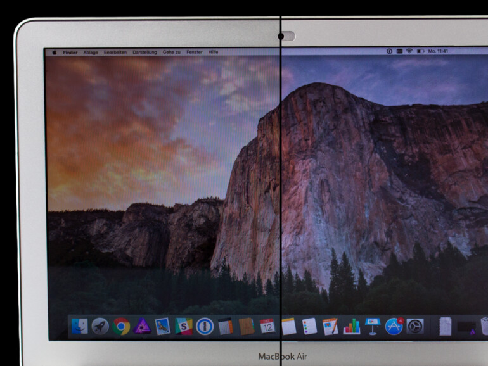Click the dark rectangular menu bar icon

click(x=400, y=51)
